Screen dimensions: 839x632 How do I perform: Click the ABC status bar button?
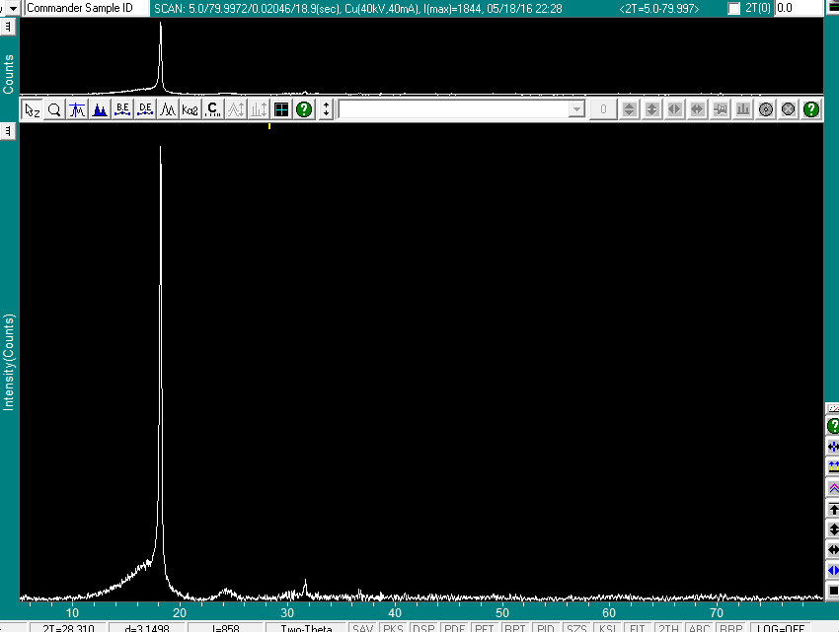tap(699, 628)
